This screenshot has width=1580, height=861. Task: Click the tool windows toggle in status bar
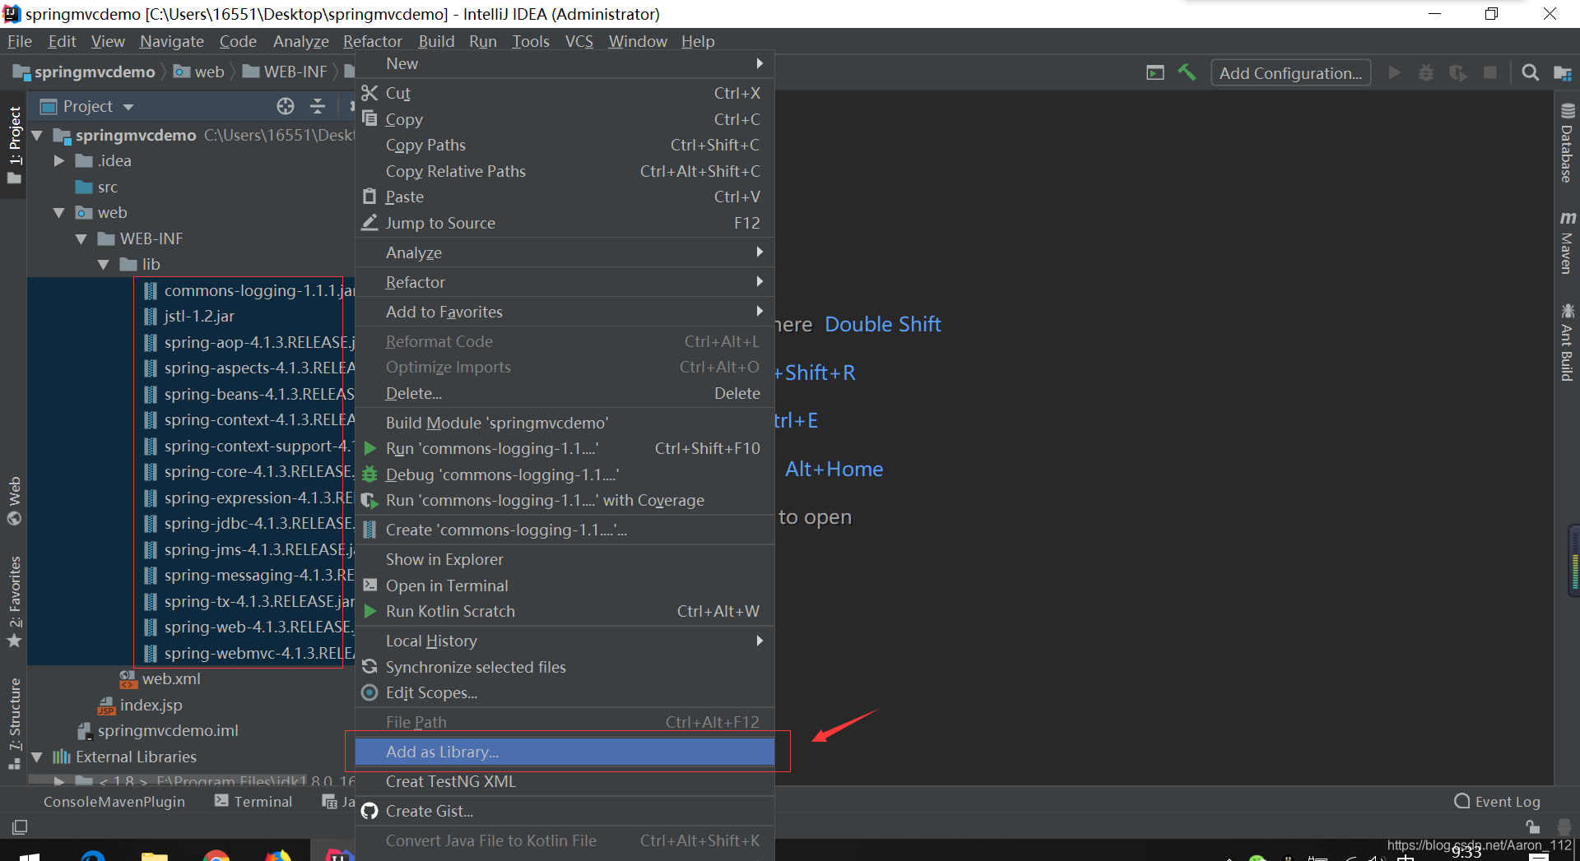pos(20,826)
